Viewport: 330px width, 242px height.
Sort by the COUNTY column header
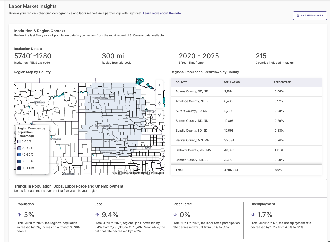[181, 82]
